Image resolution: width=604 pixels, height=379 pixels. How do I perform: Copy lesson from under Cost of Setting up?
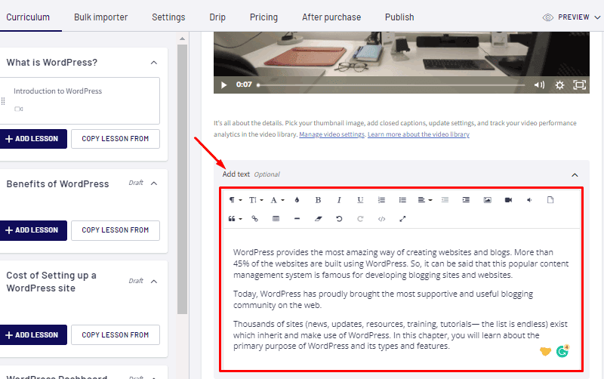[116, 334]
